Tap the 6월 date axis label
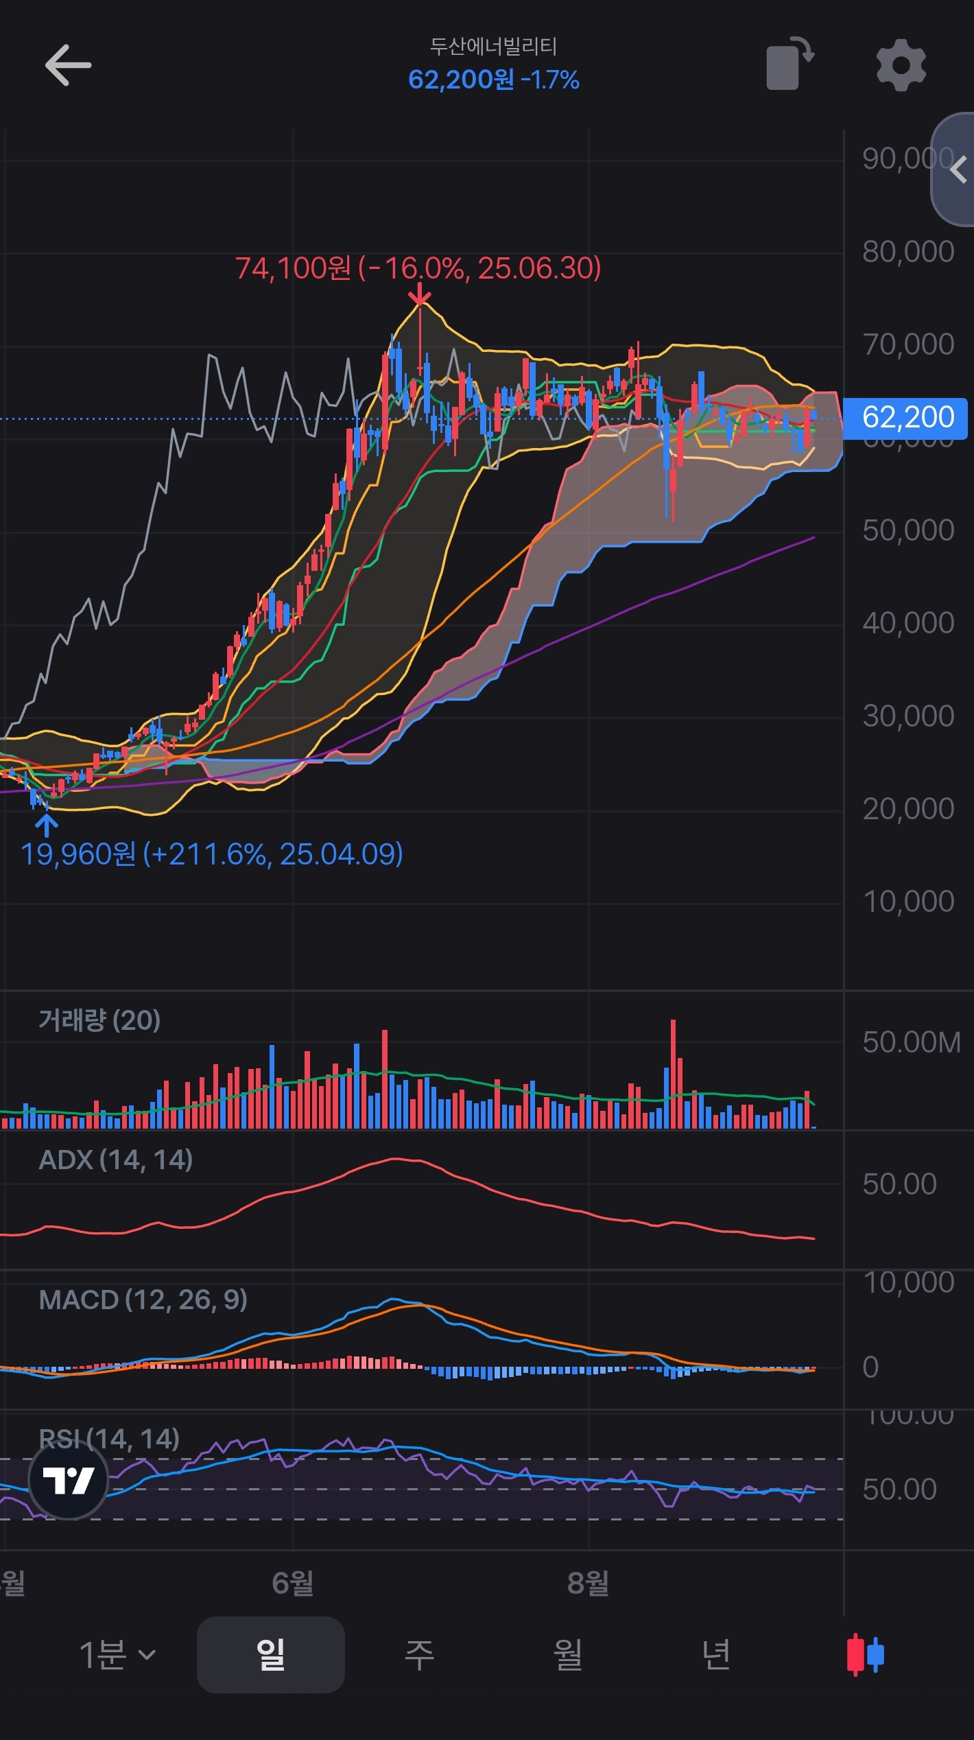This screenshot has width=974, height=1740. tap(293, 1584)
